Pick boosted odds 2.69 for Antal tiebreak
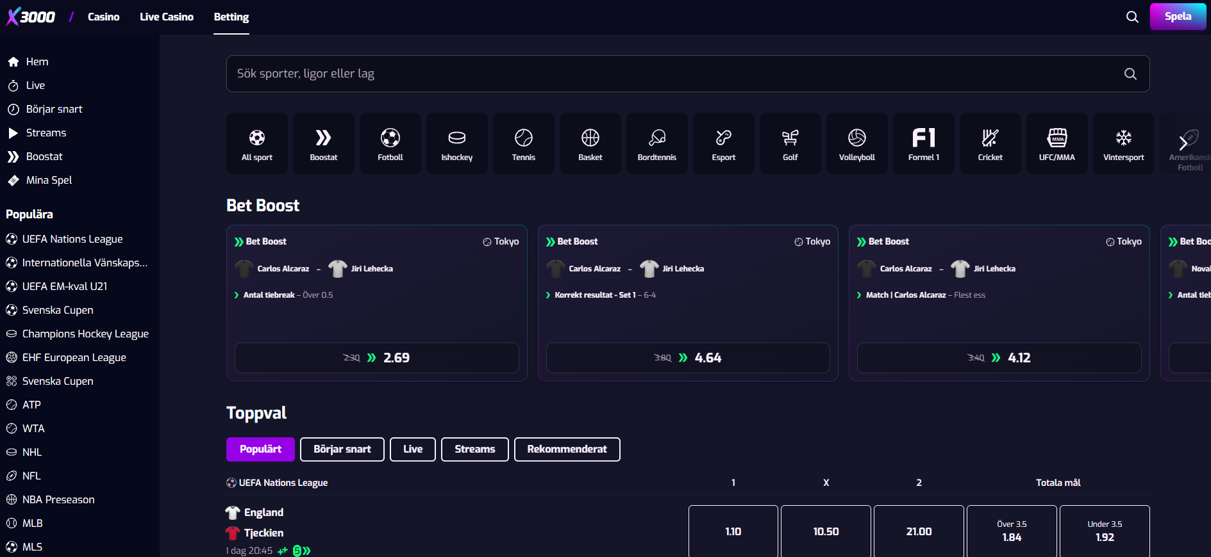This screenshot has width=1211, height=557. [x=377, y=358]
